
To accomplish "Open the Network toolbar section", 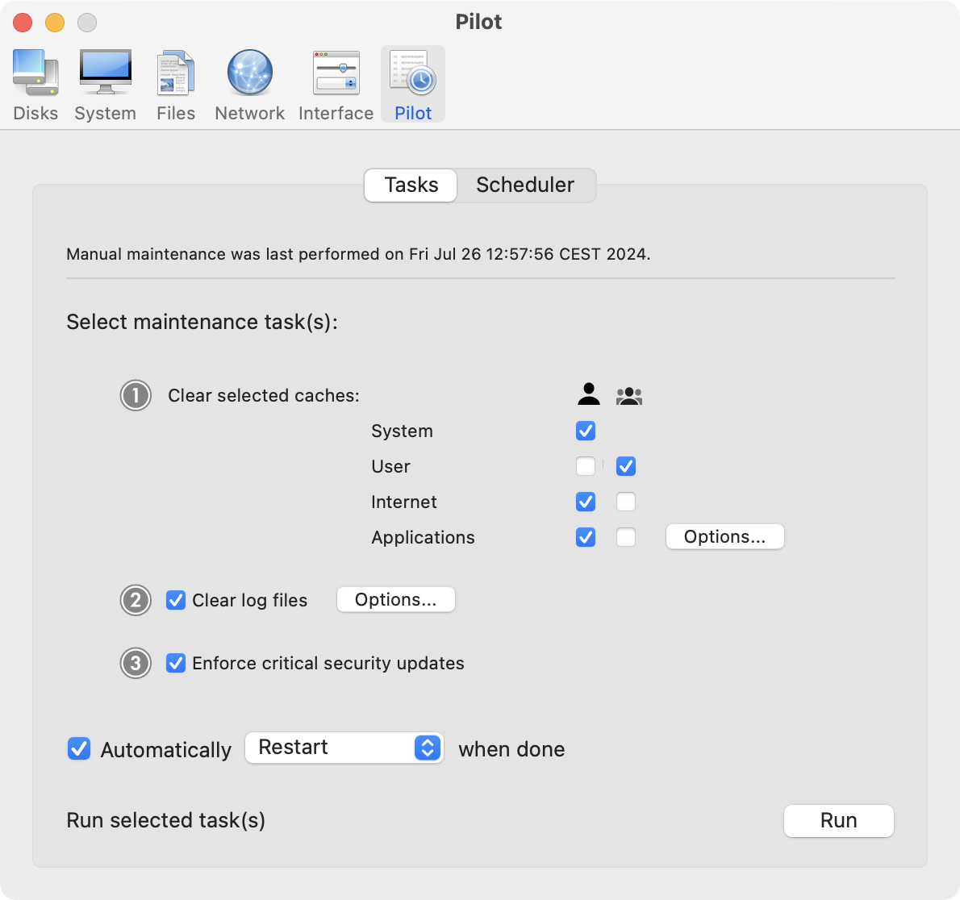I will point(250,85).
